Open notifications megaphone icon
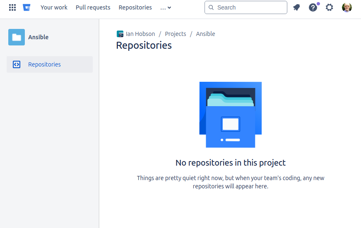The image size is (361, 228). coord(296,7)
